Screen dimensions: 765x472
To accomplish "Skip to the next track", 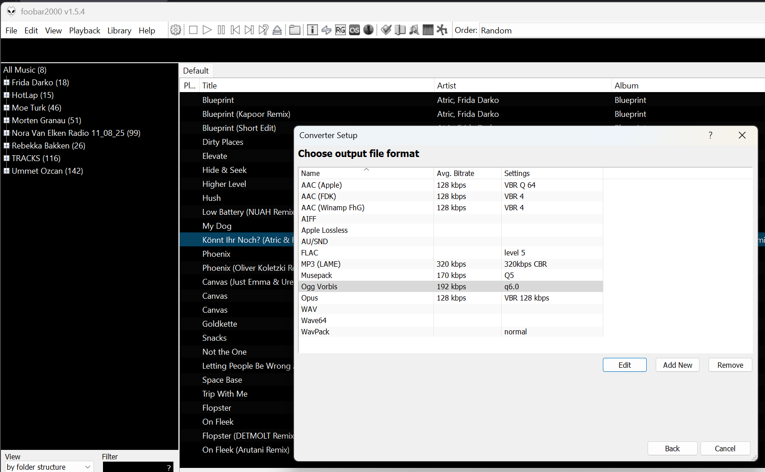I will [249, 30].
